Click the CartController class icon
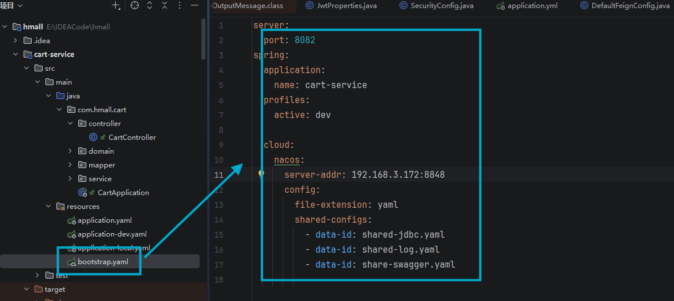This screenshot has width=674, height=301. [x=93, y=137]
